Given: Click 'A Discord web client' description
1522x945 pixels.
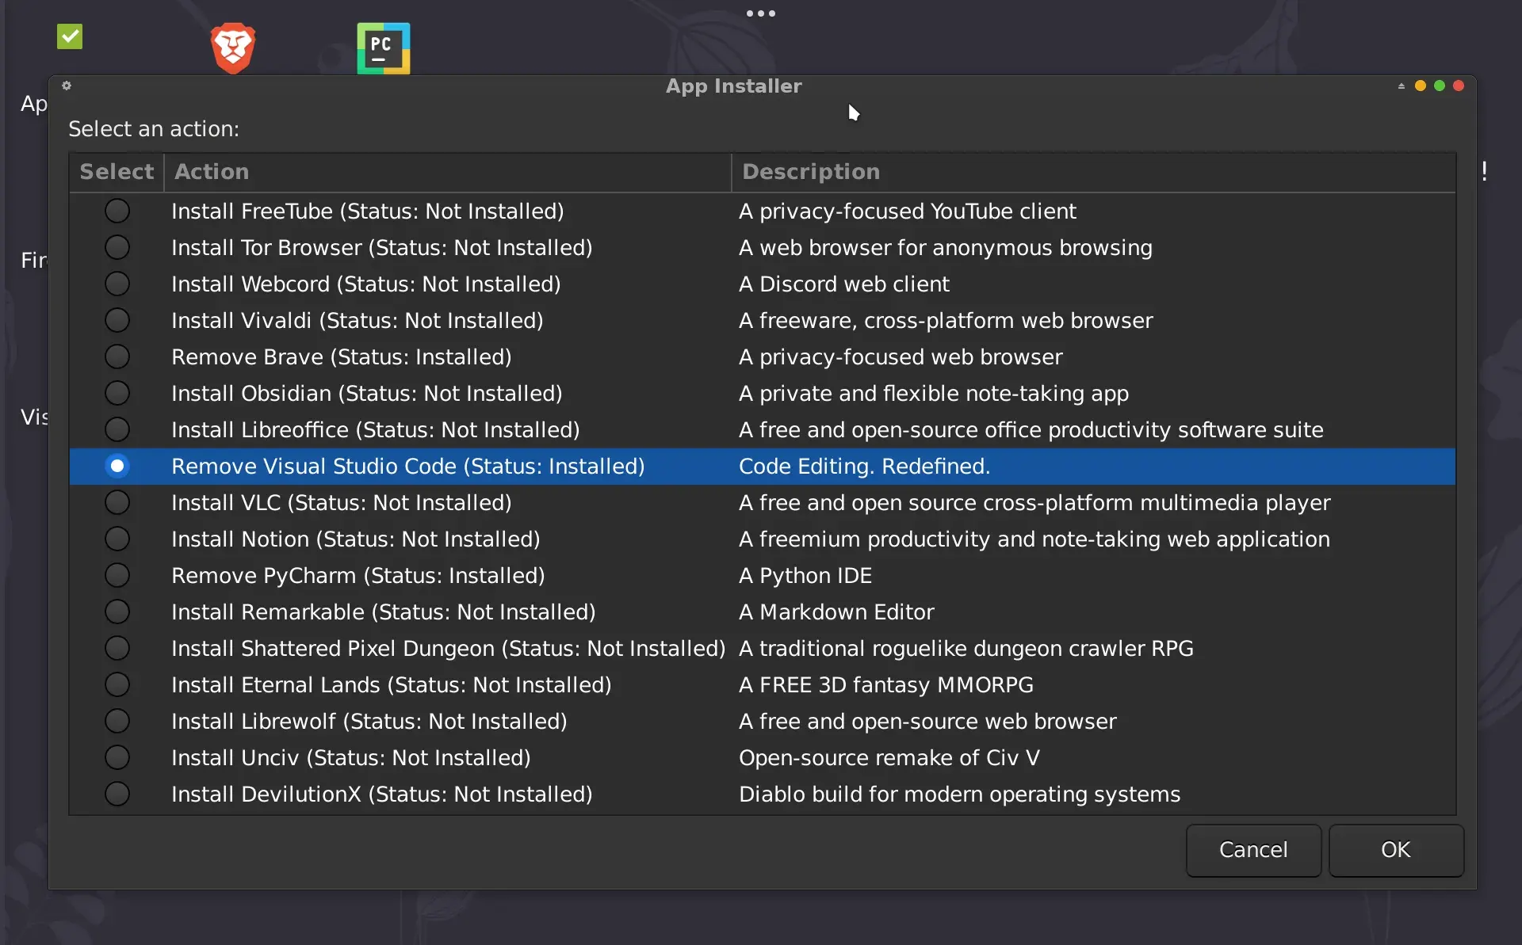Looking at the screenshot, I should (844, 284).
